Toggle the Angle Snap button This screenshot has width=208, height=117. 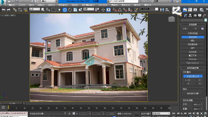pyautogui.click(x=120, y=10)
